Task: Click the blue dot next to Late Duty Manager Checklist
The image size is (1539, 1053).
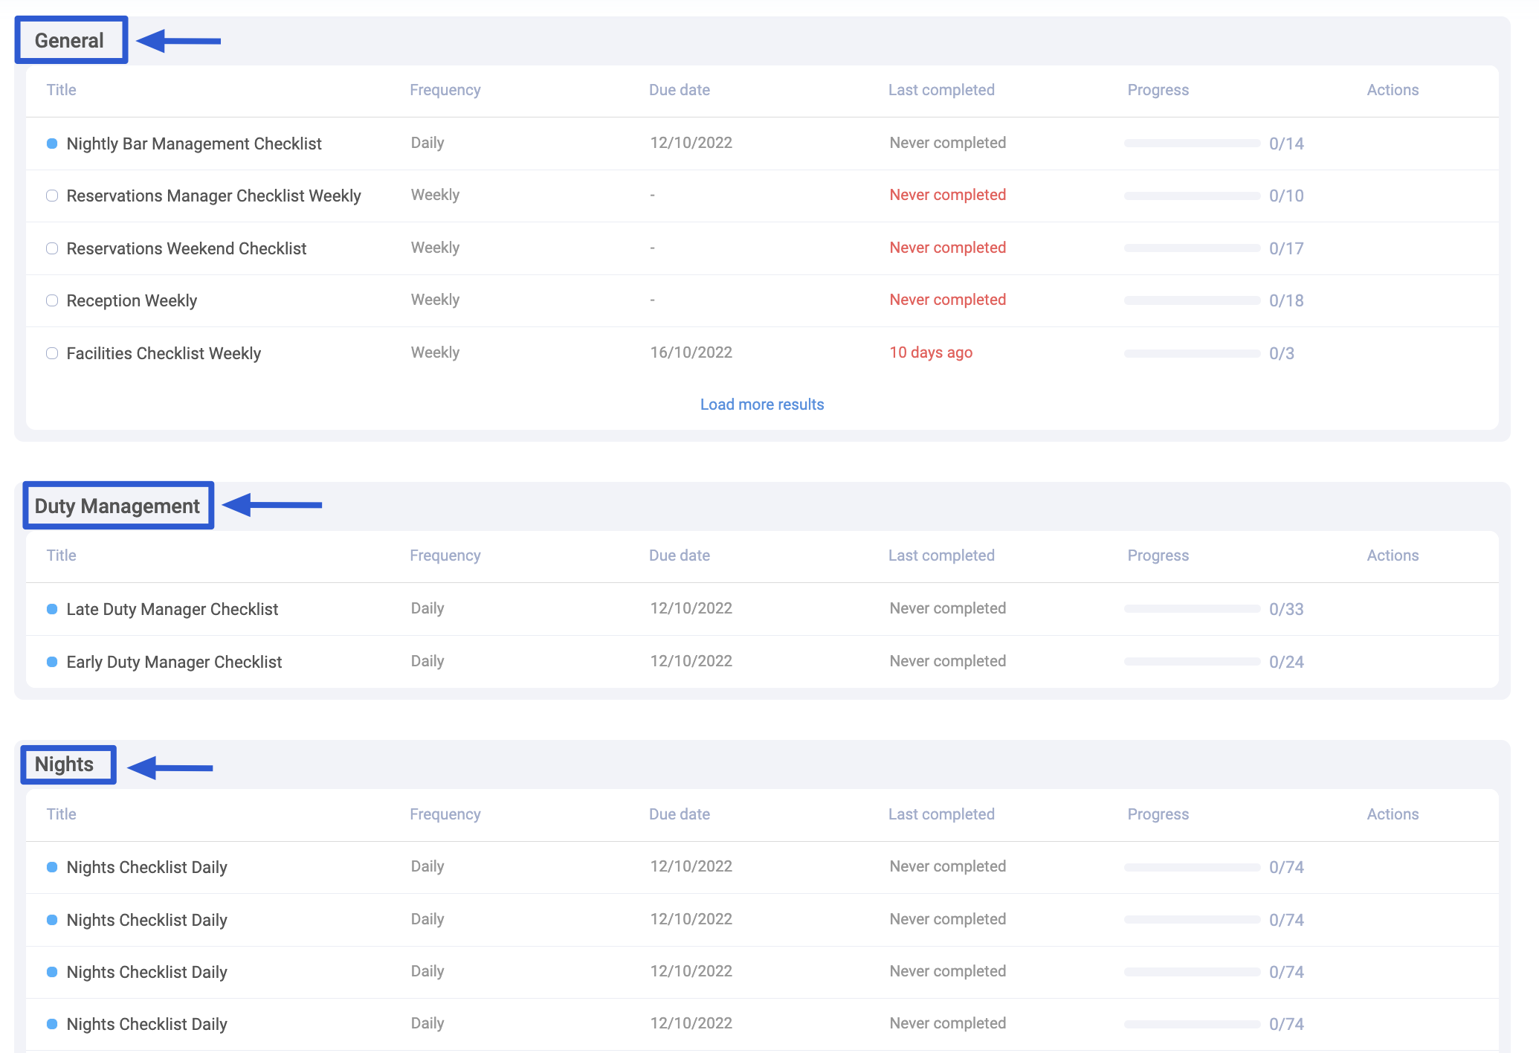Action: pos(52,609)
